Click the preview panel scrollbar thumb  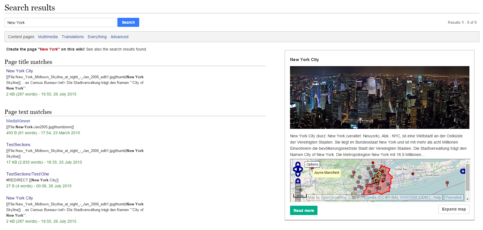tap(467, 177)
